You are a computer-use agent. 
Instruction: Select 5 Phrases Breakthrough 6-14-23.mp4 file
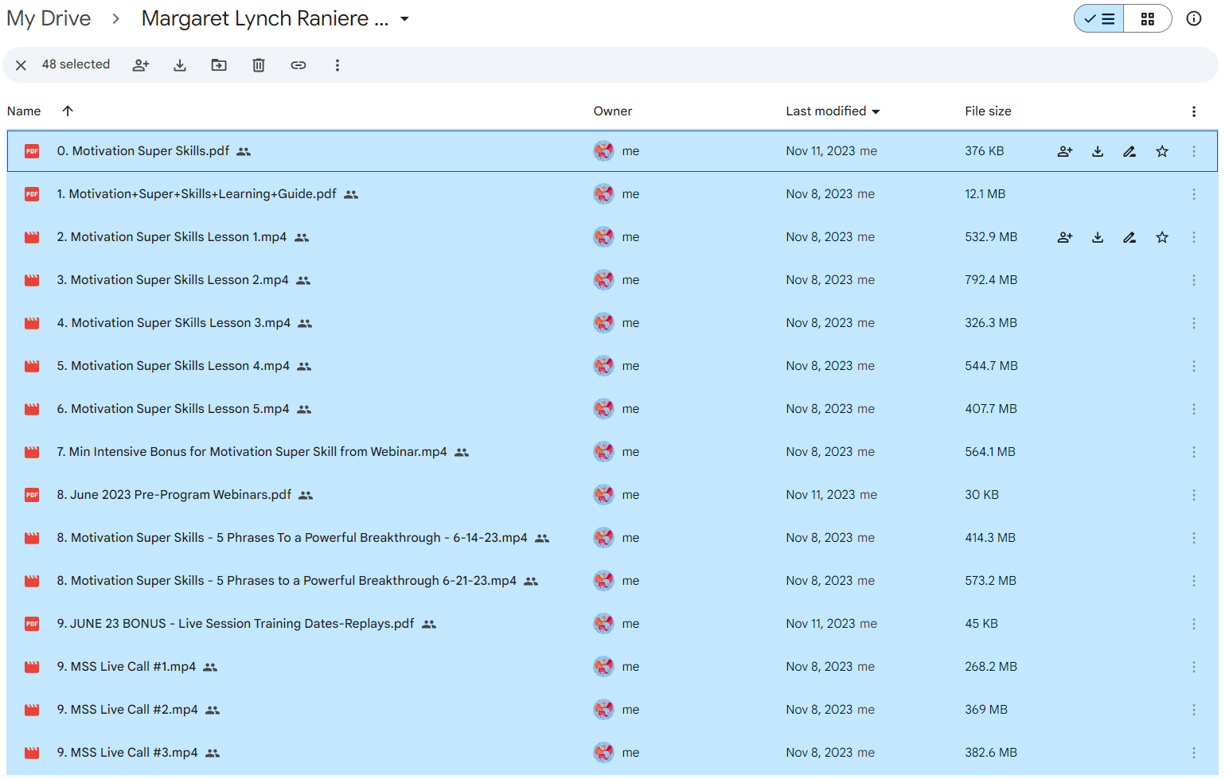coord(612,538)
